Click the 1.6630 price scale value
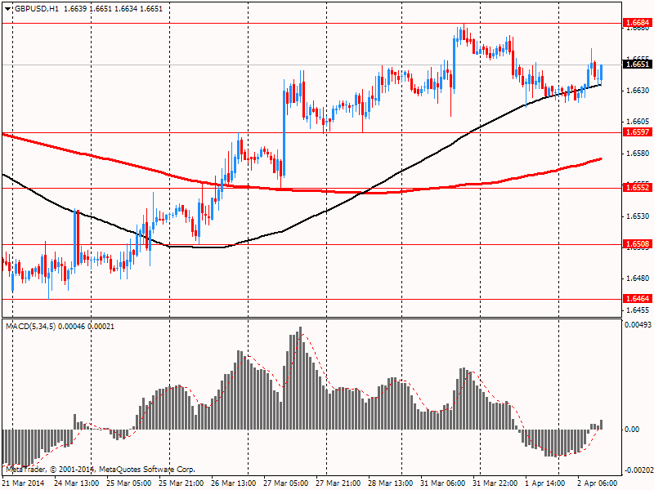 tap(638, 91)
